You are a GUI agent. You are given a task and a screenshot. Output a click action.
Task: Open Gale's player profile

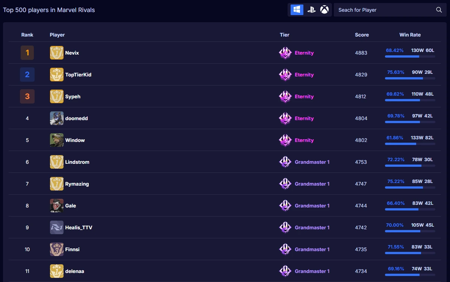pos(71,206)
